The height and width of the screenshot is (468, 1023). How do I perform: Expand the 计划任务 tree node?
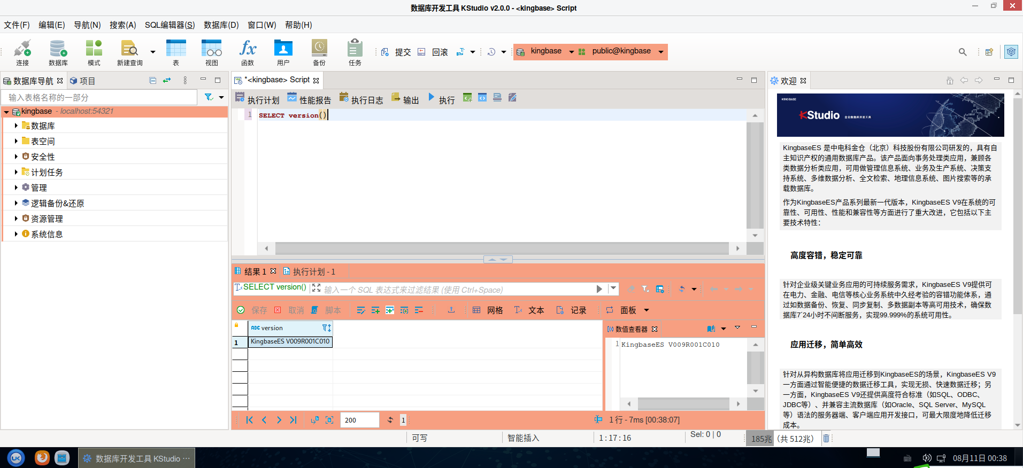tap(16, 173)
